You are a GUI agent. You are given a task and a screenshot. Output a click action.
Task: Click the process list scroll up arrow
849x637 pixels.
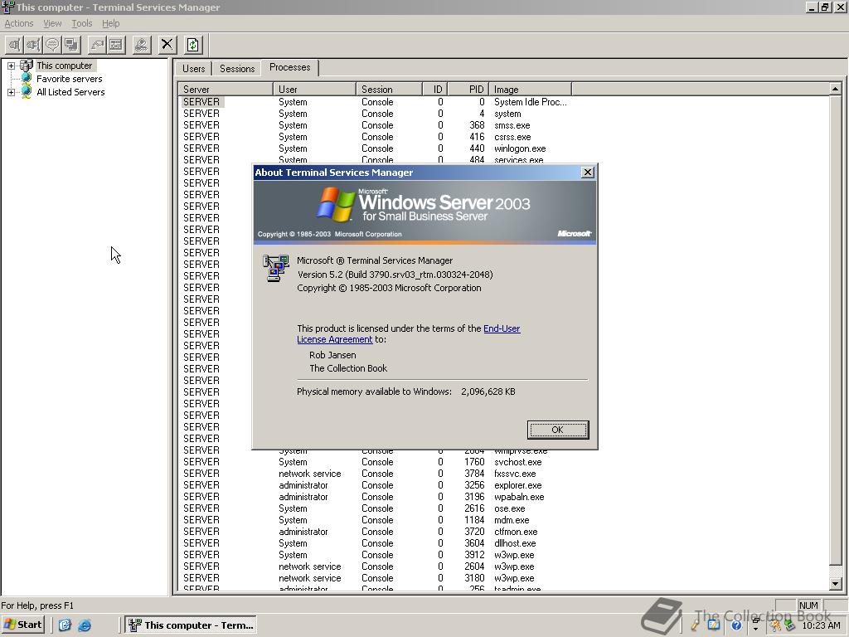pyautogui.click(x=835, y=89)
